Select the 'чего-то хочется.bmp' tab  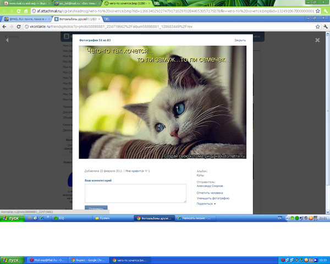click(x=128, y=3)
